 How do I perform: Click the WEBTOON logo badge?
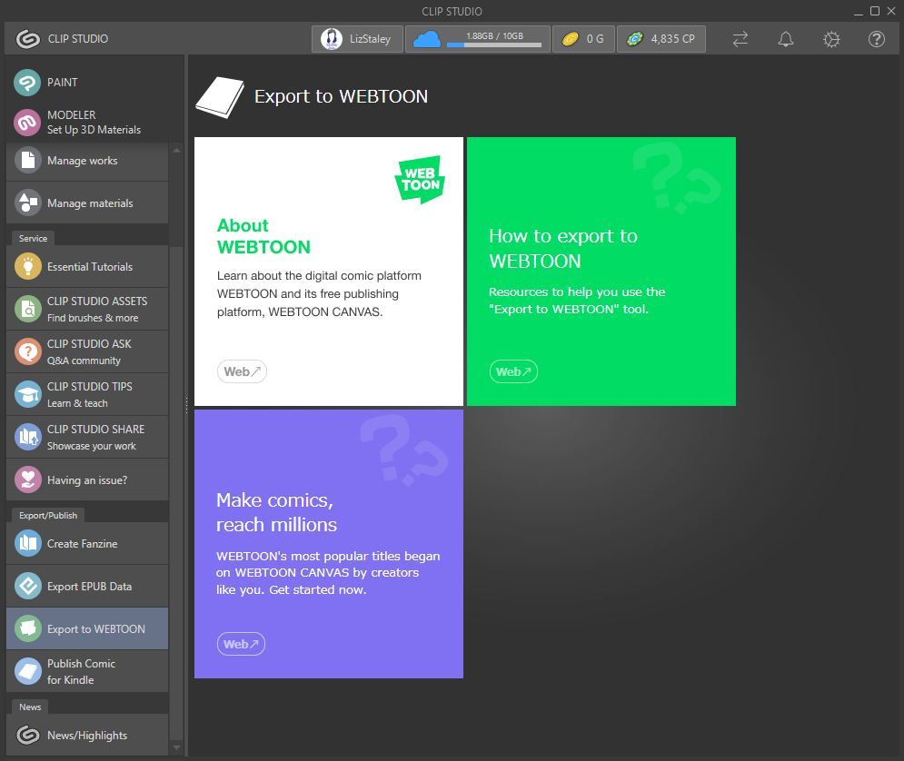(x=421, y=180)
